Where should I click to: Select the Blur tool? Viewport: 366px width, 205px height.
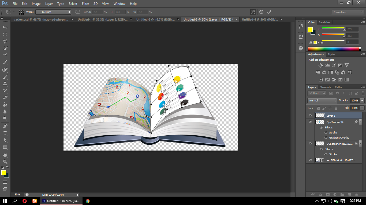click(5, 112)
